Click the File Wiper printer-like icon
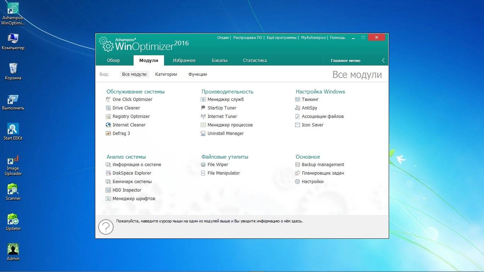This screenshot has height=272, width=484. [x=203, y=165]
